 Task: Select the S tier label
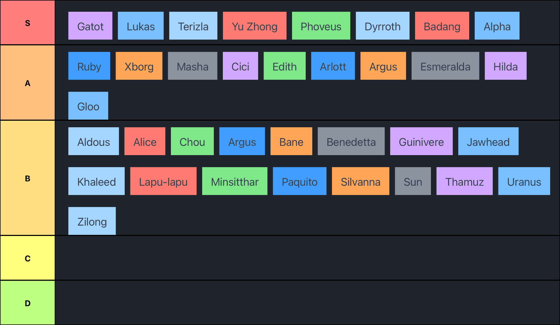tap(27, 23)
